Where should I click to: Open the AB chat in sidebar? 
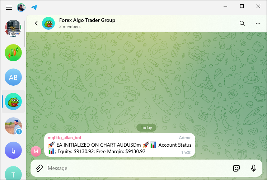click(x=13, y=77)
